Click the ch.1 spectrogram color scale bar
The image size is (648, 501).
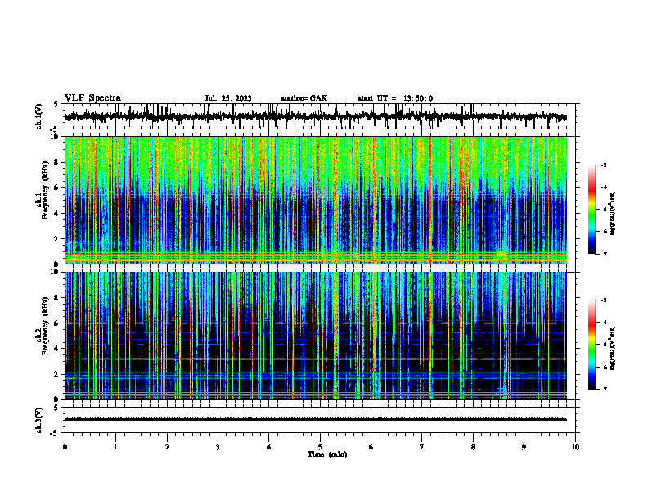point(592,210)
